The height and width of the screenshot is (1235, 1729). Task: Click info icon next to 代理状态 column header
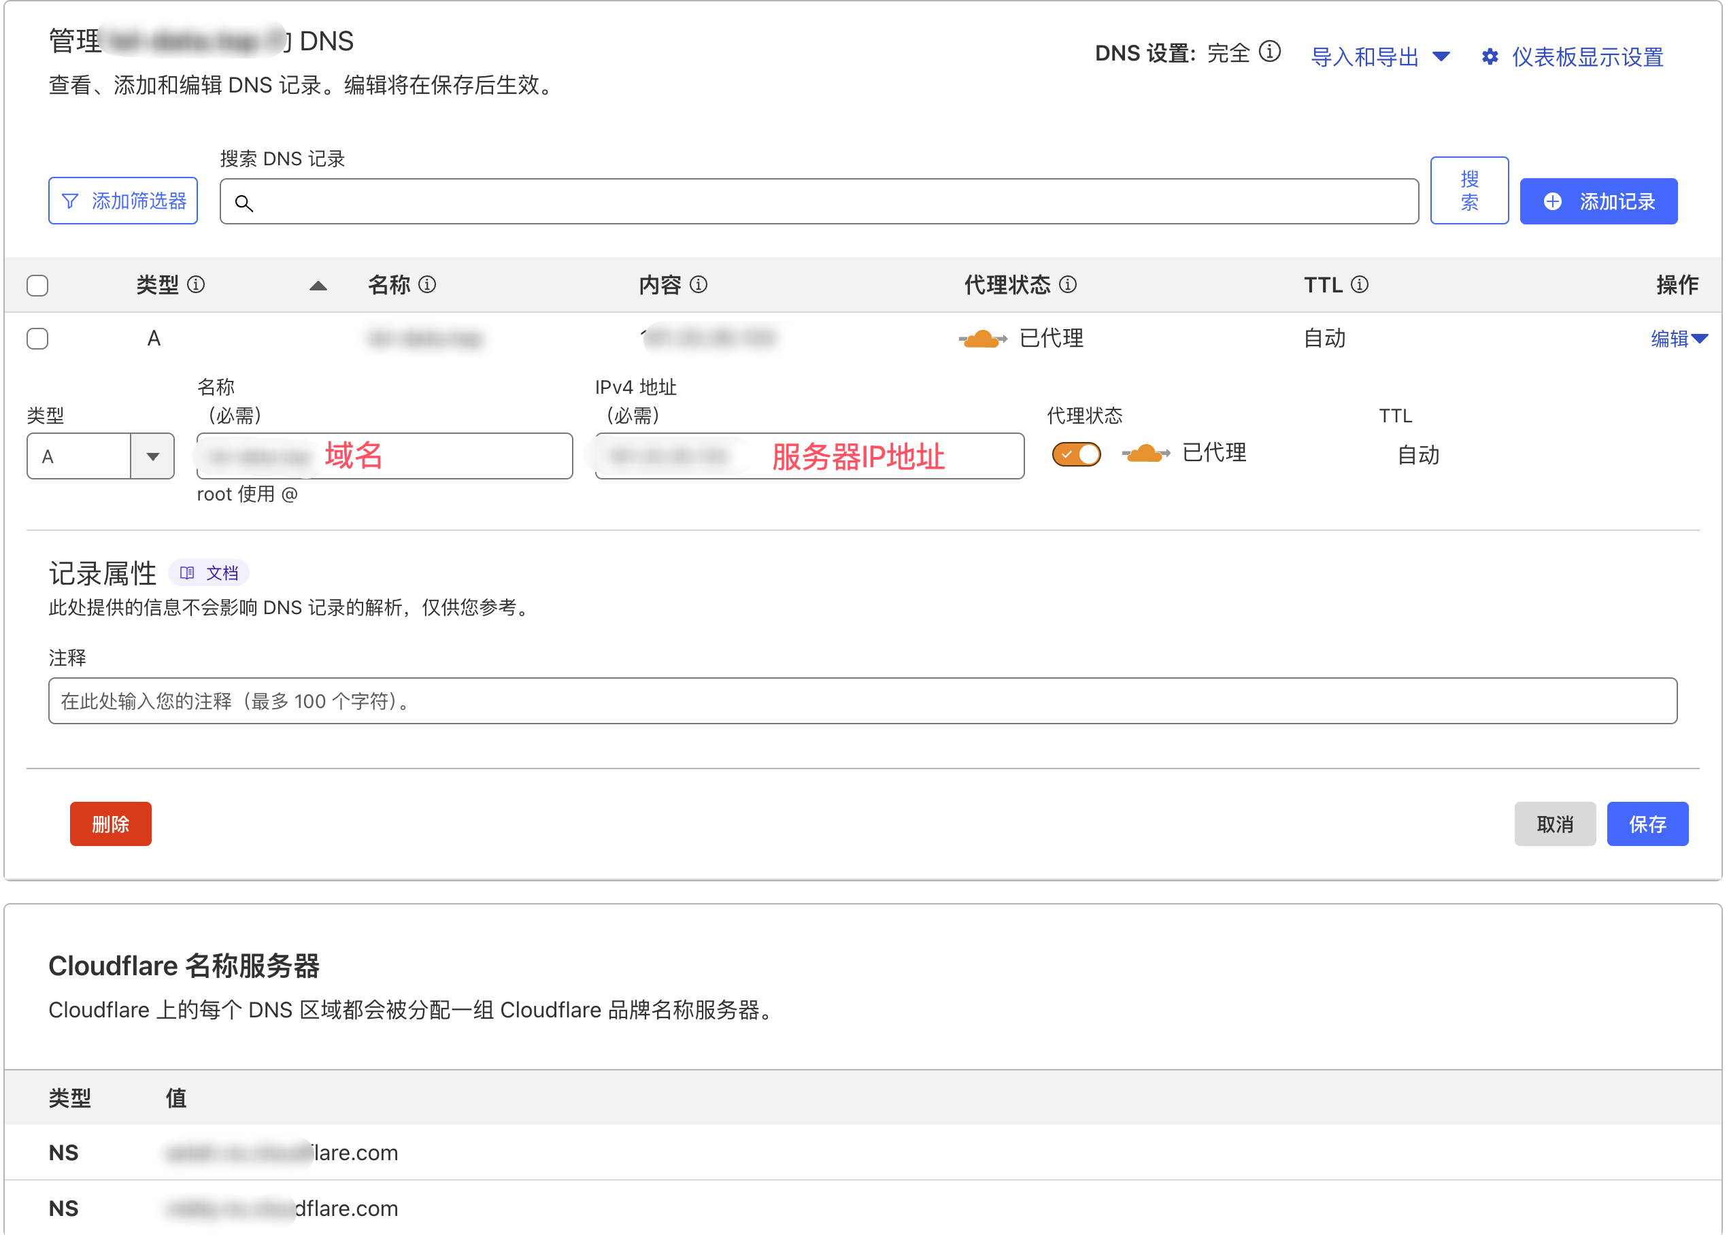[1068, 284]
